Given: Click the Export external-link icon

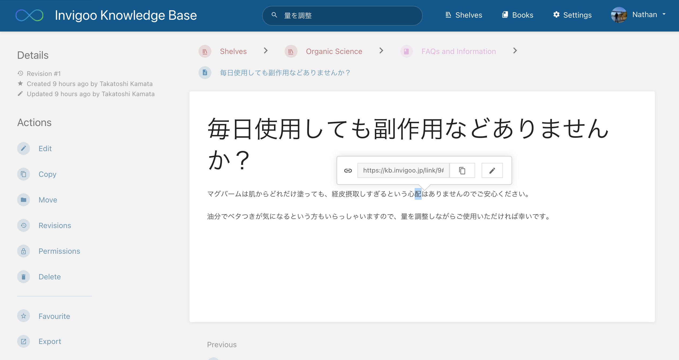Looking at the screenshot, I should coord(24,341).
